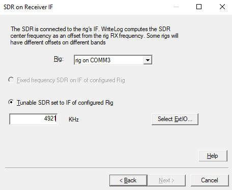232x190 pixels.
Task: Cancel the SDR setup wizard
Action: coord(210,180)
